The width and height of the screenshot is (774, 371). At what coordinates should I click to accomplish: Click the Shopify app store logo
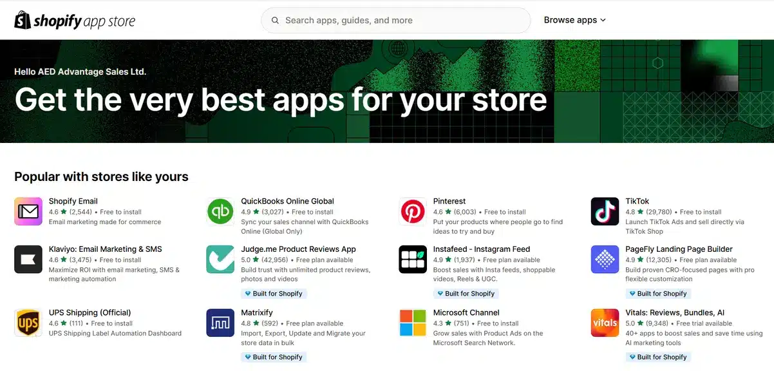point(75,20)
